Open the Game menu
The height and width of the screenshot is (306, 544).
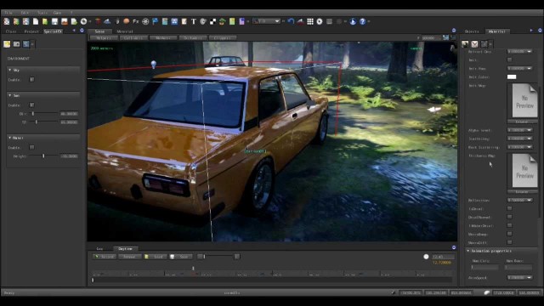[57, 13]
